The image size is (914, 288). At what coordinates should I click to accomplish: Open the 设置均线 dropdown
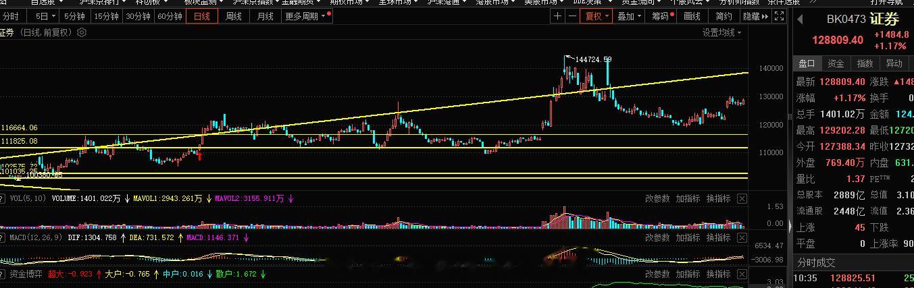pyautogui.click(x=722, y=32)
